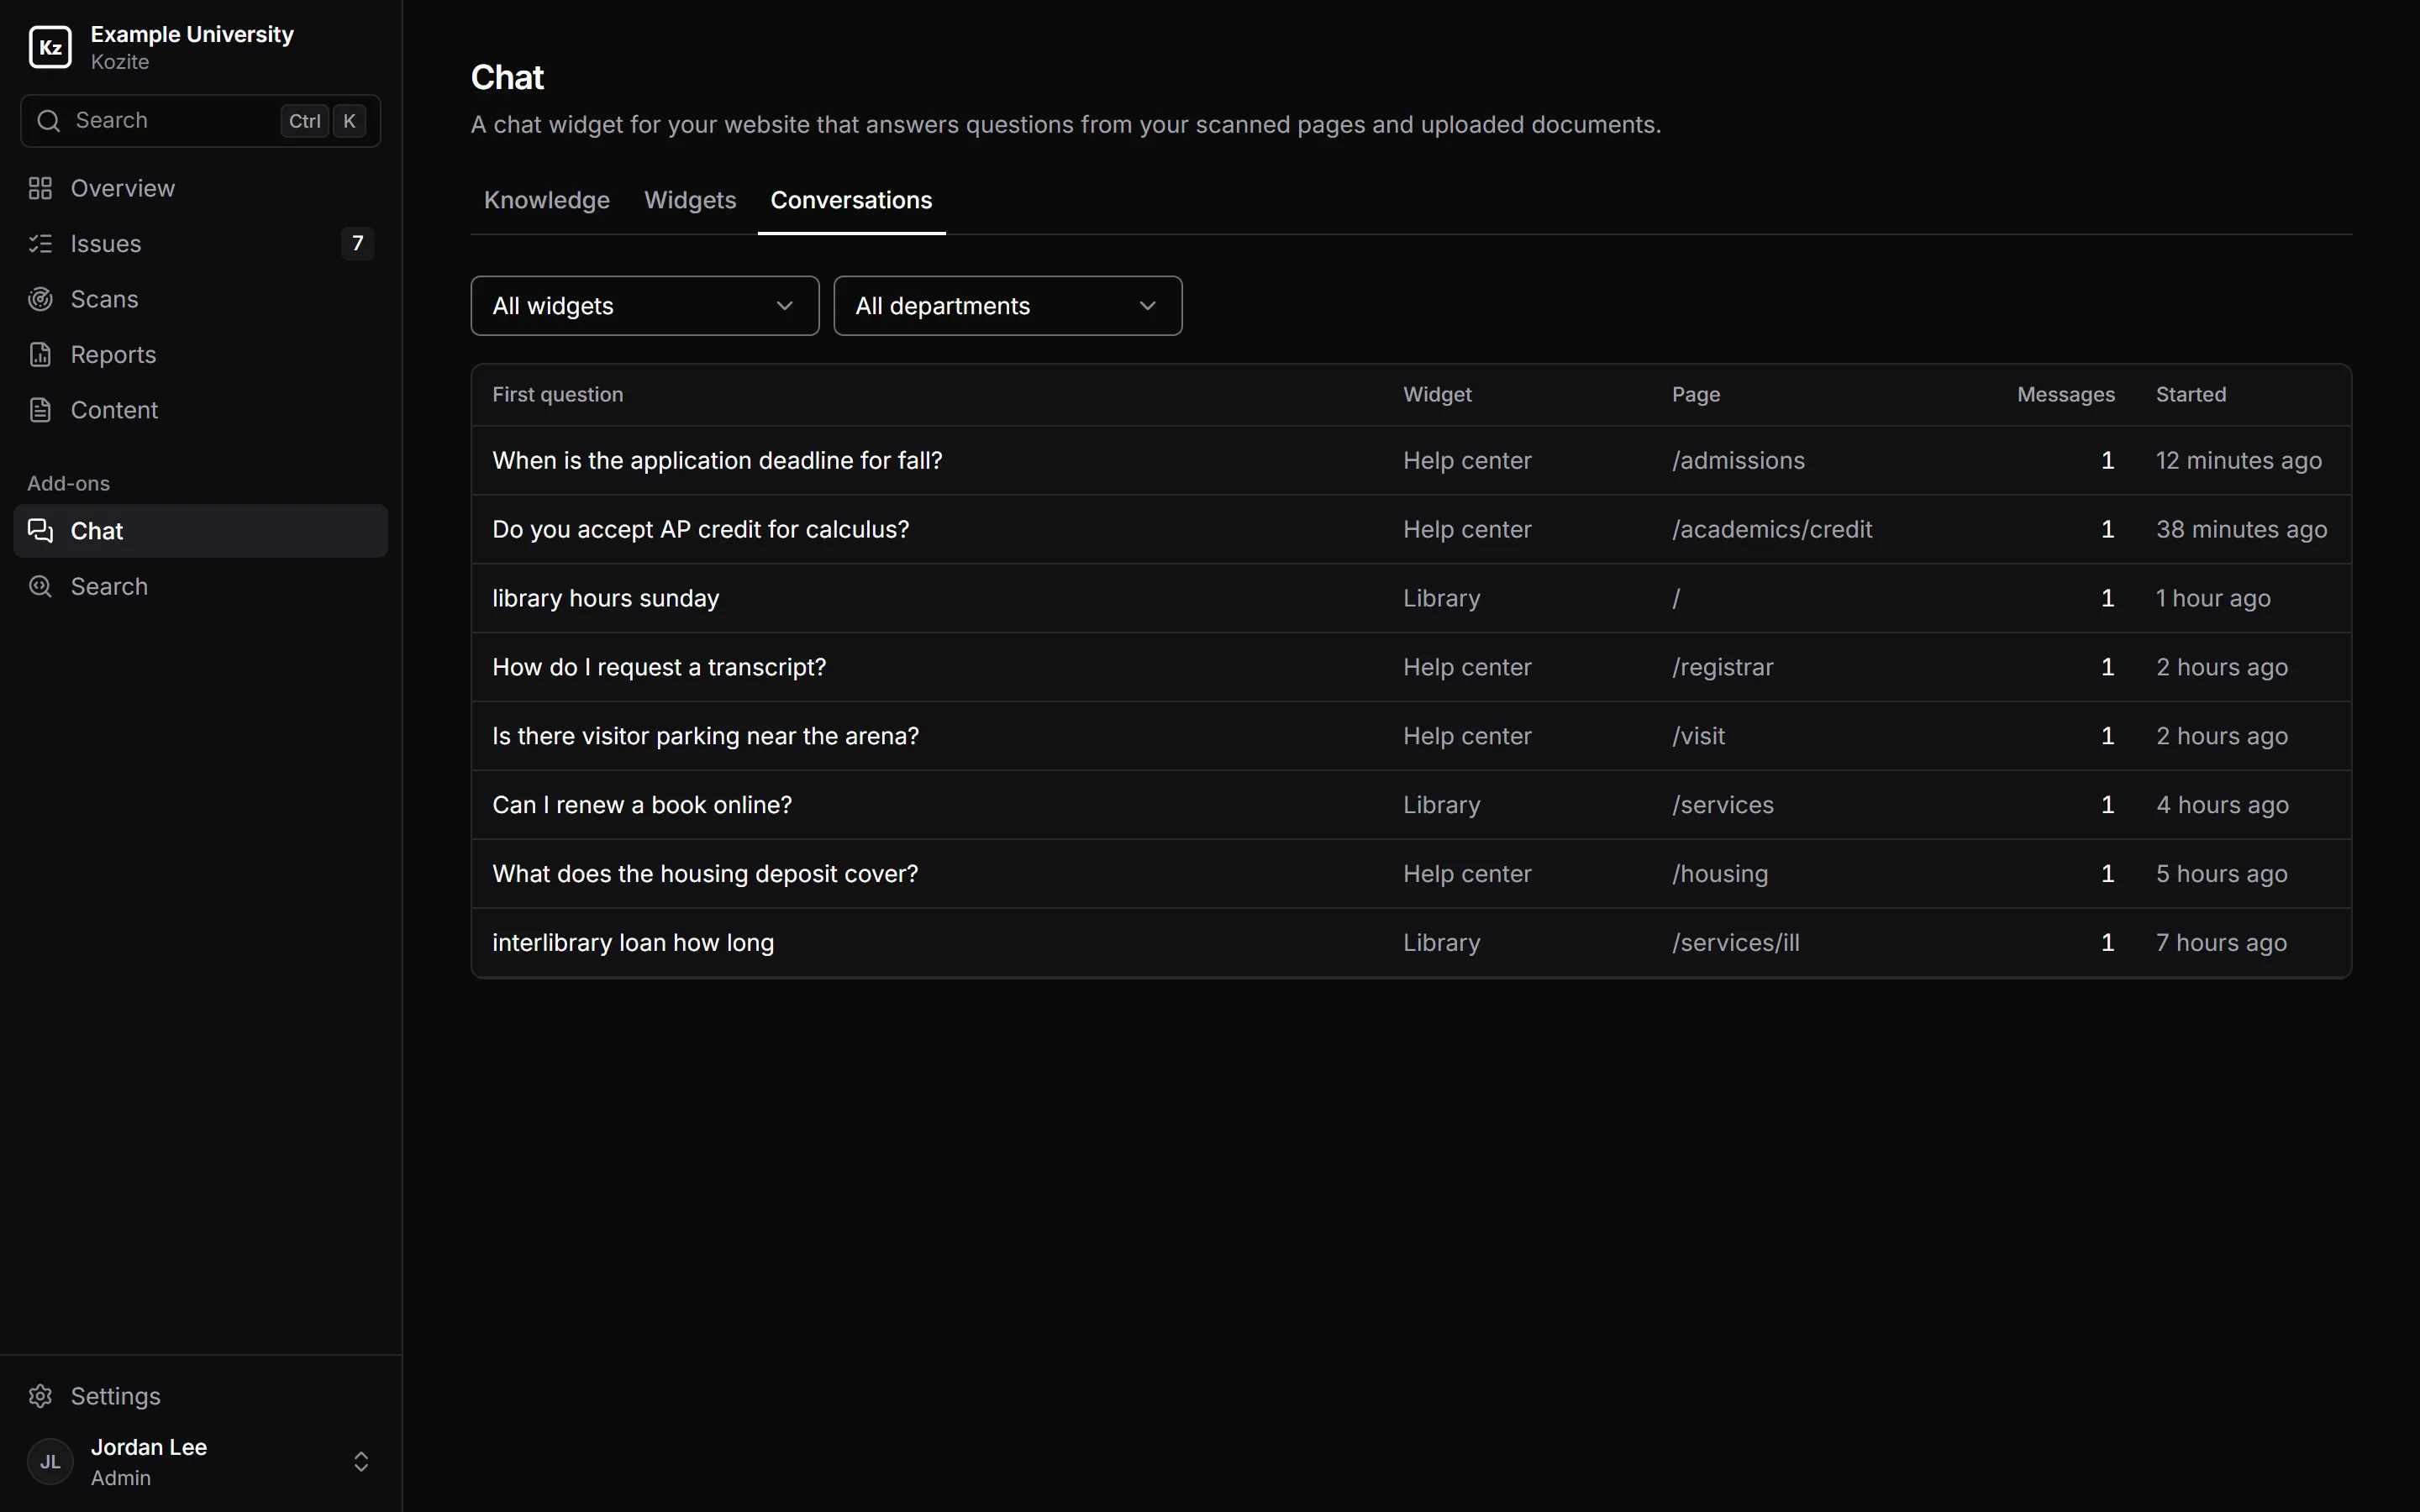The image size is (2420, 1512).
Task: Click the Issues checklist icon
Action: pos(40,243)
